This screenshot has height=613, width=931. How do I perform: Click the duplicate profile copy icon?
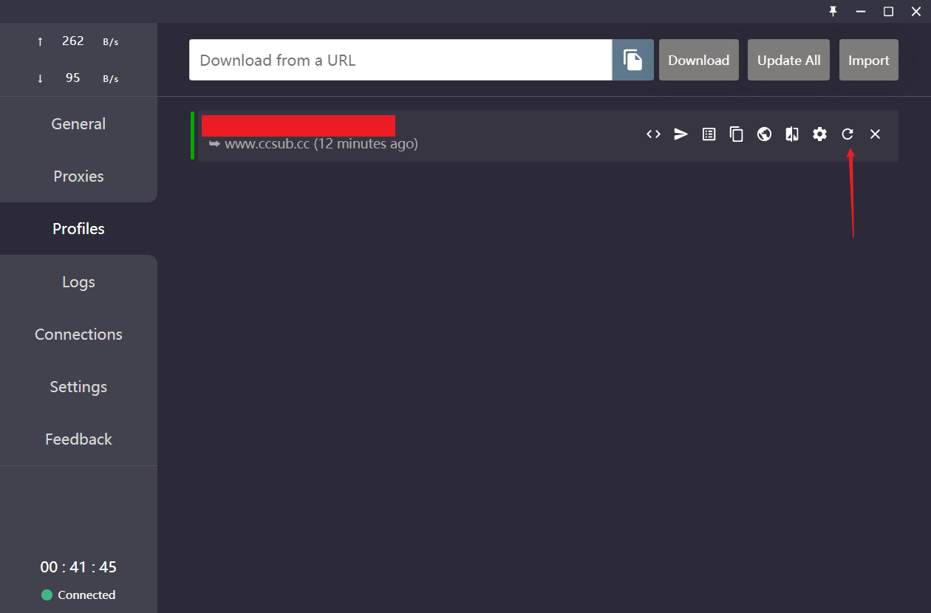point(737,134)
